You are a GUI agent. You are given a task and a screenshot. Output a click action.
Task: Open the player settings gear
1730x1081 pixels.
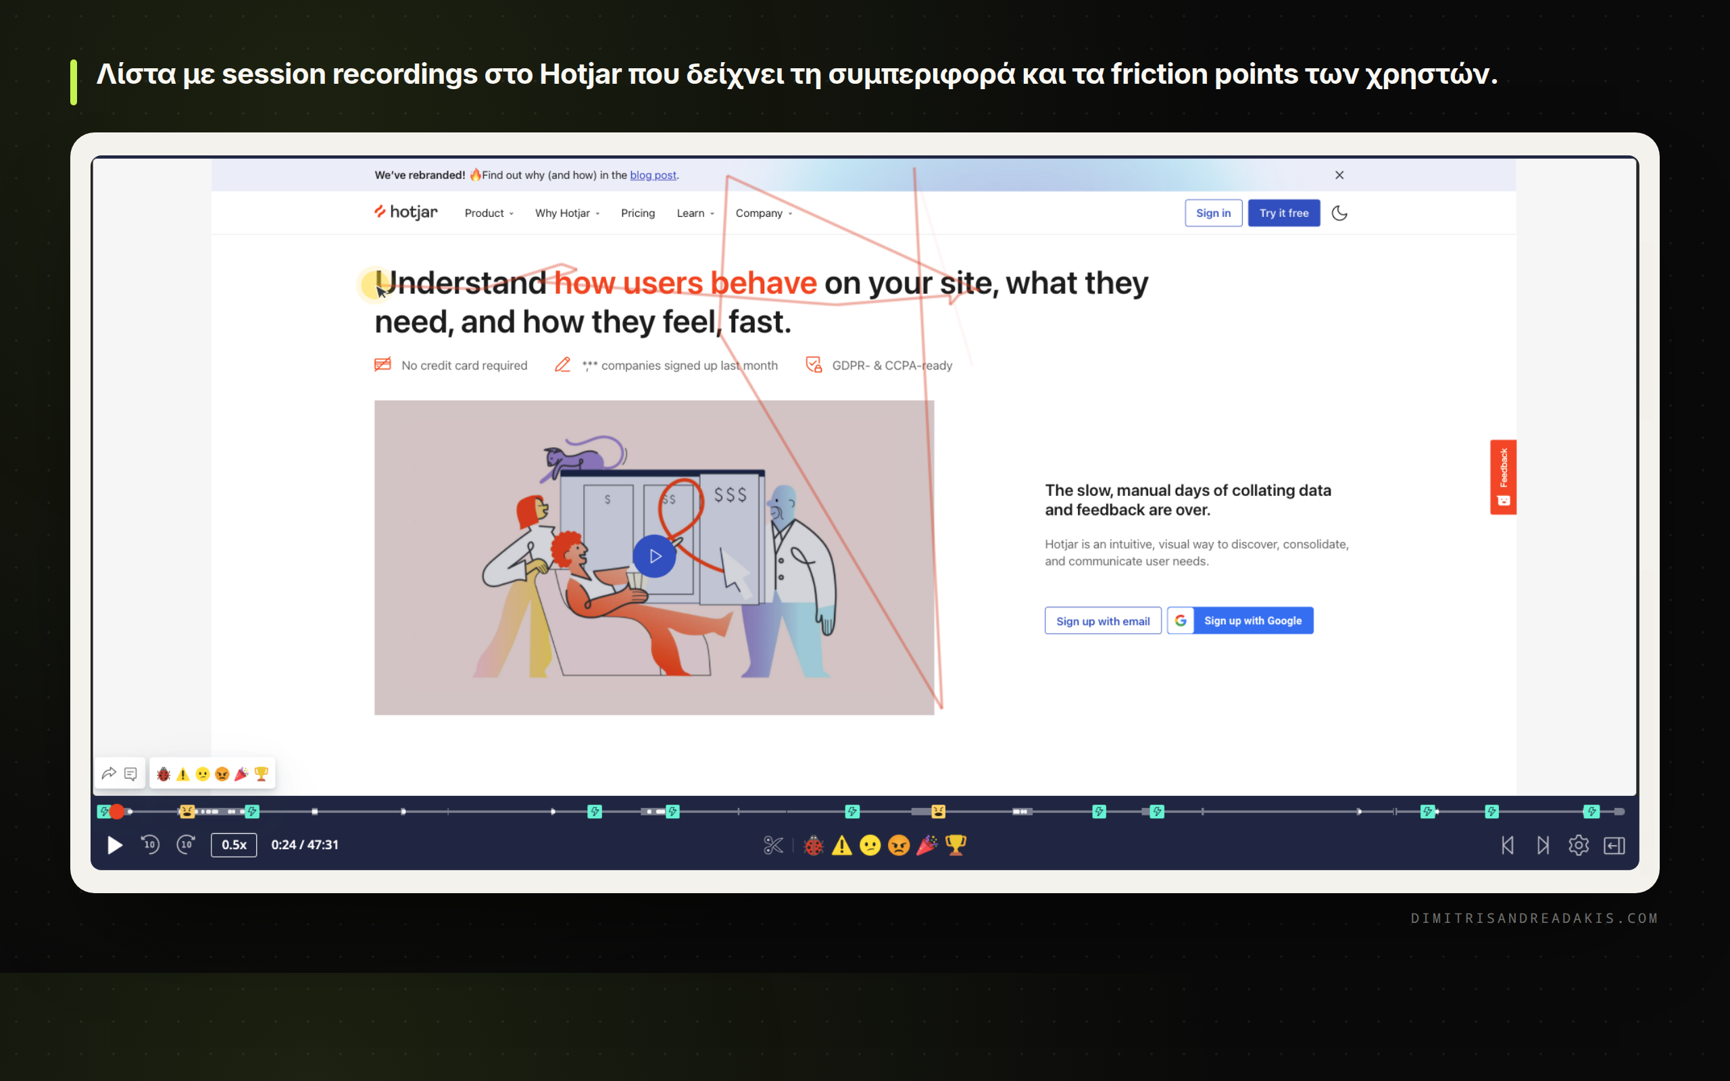(x=1579, y=846)
